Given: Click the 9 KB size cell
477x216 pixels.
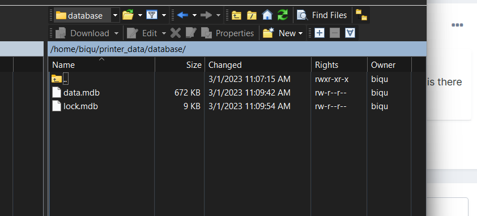Looking at the screenshot, I should [x=191, y=106].
